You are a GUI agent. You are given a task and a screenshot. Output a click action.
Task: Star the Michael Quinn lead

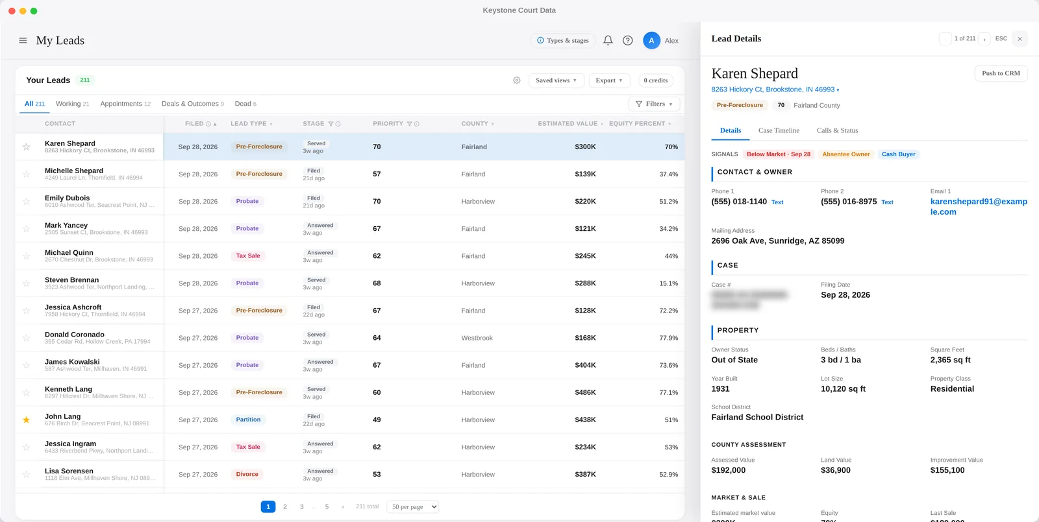pos(27,256)
